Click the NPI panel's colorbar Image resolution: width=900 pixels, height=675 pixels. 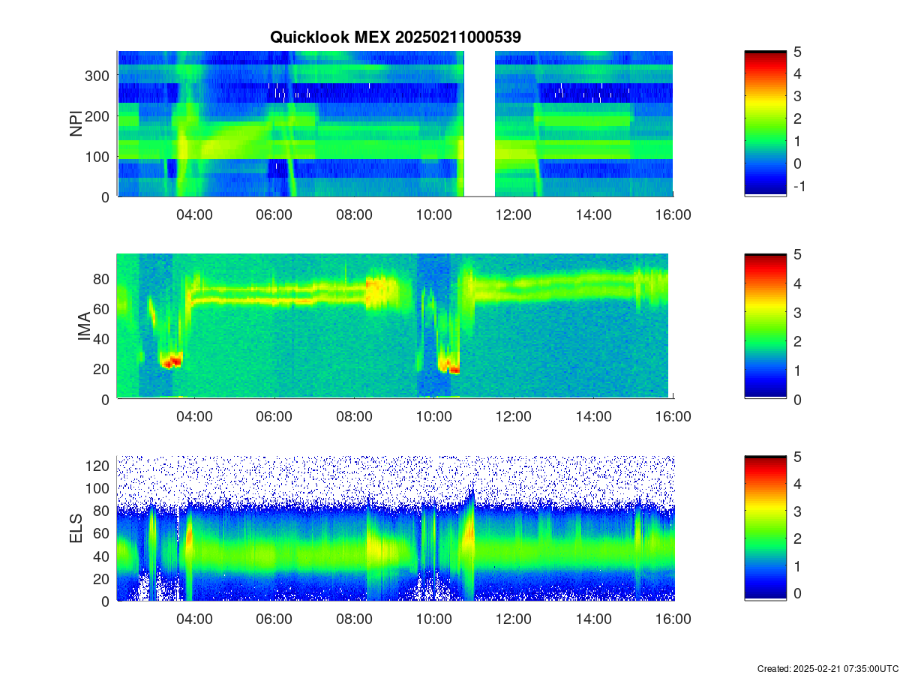[x=765, y=124]
